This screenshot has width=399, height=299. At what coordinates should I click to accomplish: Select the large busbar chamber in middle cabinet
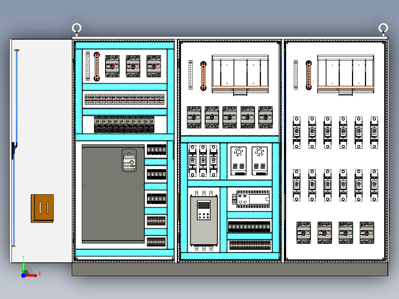pos(240,75)
